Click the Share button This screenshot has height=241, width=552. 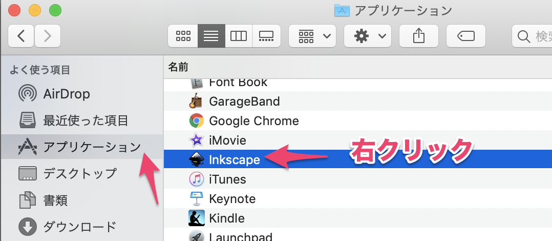[x=418, y=36]
